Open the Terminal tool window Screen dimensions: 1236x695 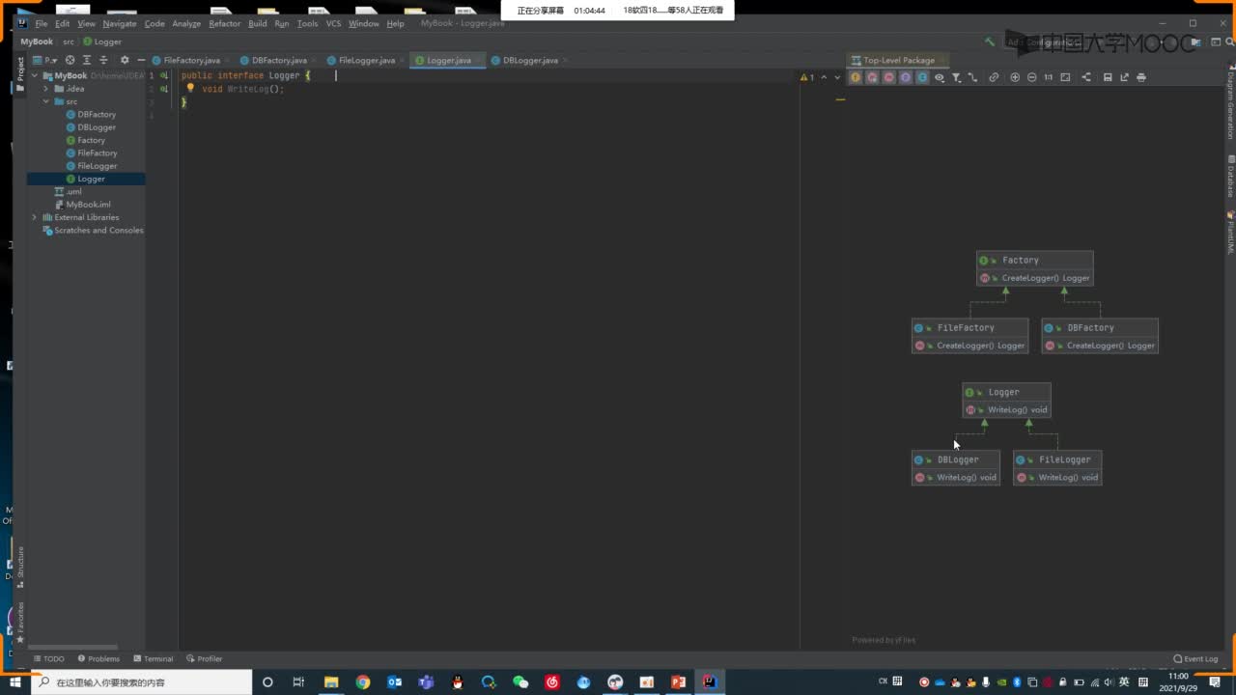coord(153,659)
